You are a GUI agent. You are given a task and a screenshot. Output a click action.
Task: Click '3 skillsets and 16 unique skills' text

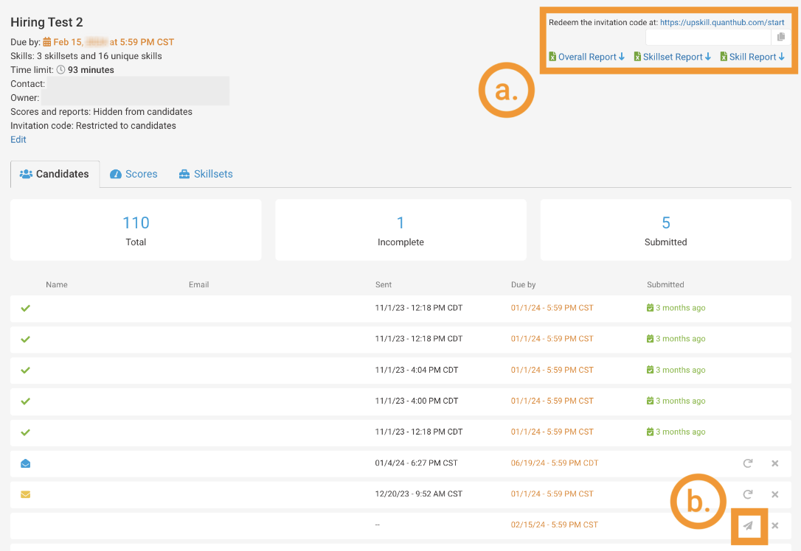coord(99,56)
